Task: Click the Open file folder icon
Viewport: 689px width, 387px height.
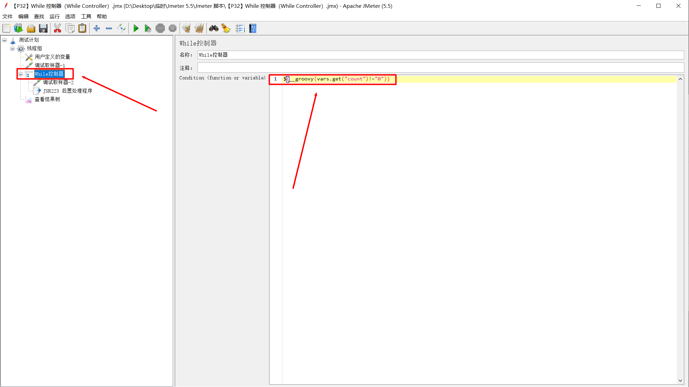Action: coord(31,29)
